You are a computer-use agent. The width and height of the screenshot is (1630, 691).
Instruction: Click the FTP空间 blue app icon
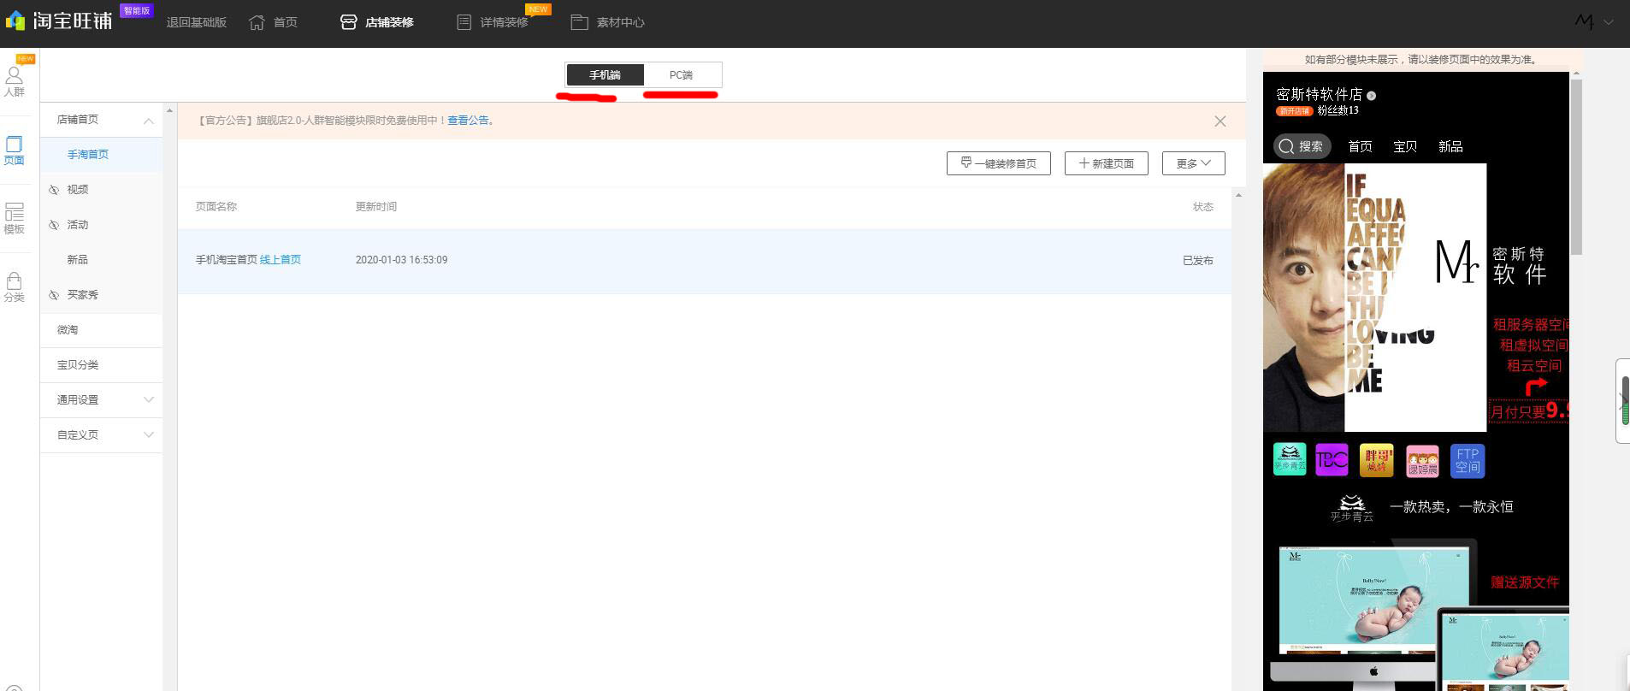coord(1468,461)
